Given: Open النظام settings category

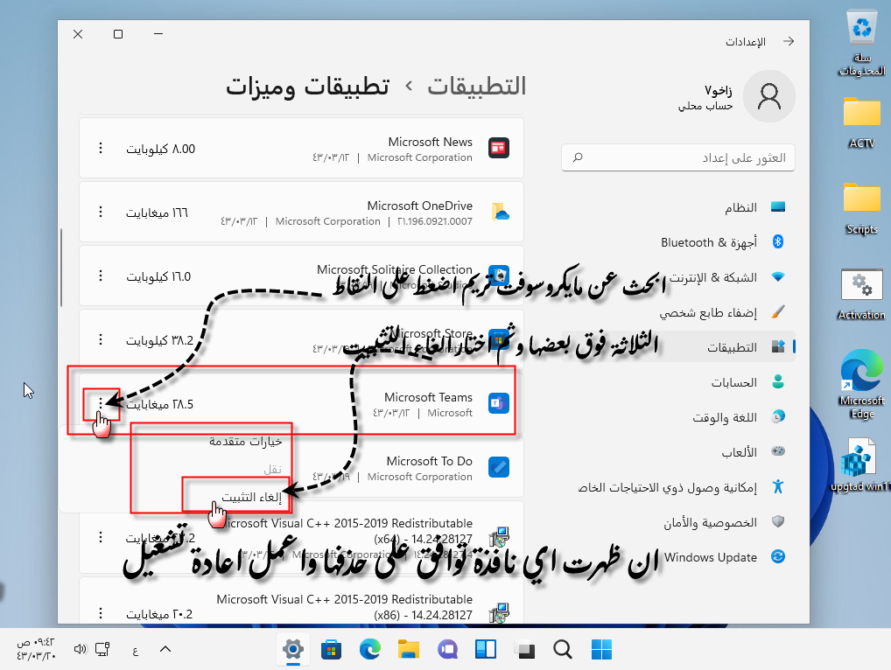Looking at the screenshot, I should [678, 207].
